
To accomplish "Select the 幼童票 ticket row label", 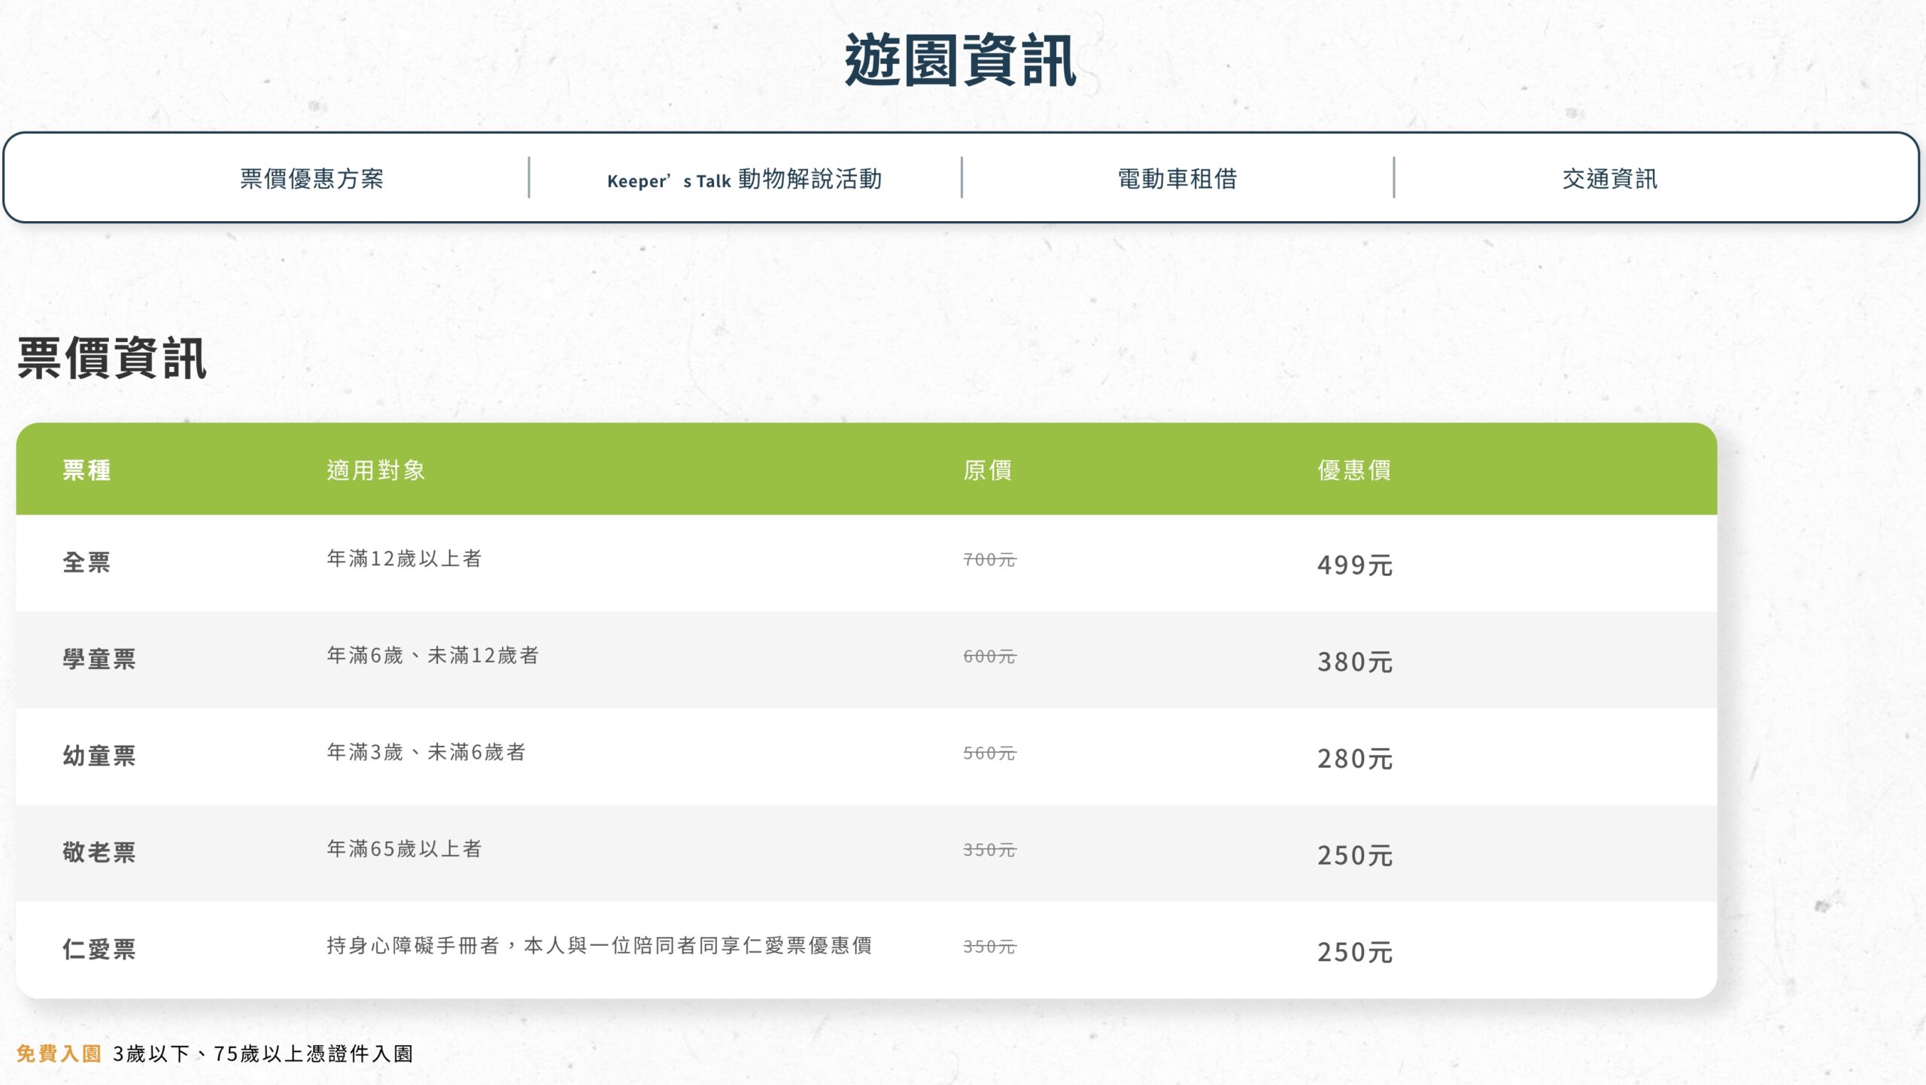I will [x=99, y=756].
